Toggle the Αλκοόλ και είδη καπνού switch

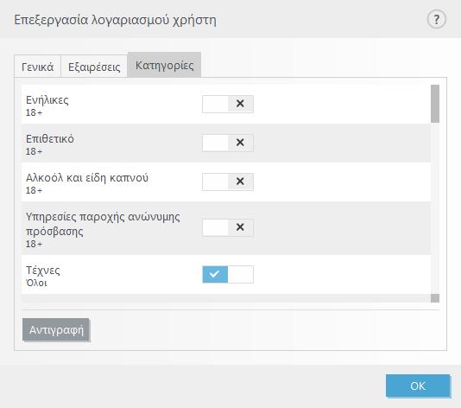228,182
